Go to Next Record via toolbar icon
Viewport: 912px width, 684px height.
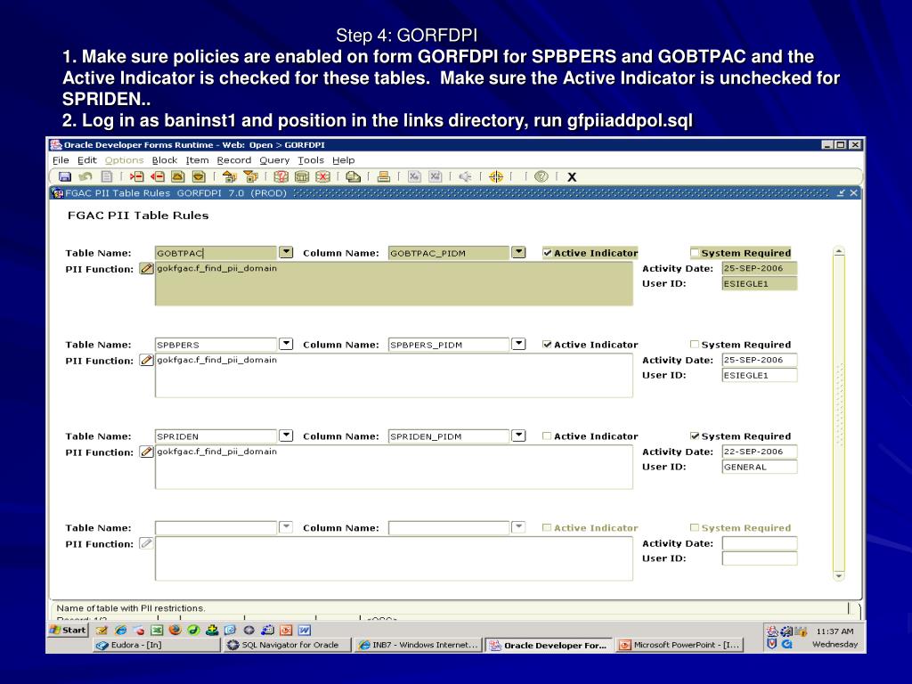tap(199, 177)
